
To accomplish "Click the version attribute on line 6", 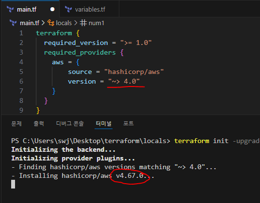I will click(82, 81).
